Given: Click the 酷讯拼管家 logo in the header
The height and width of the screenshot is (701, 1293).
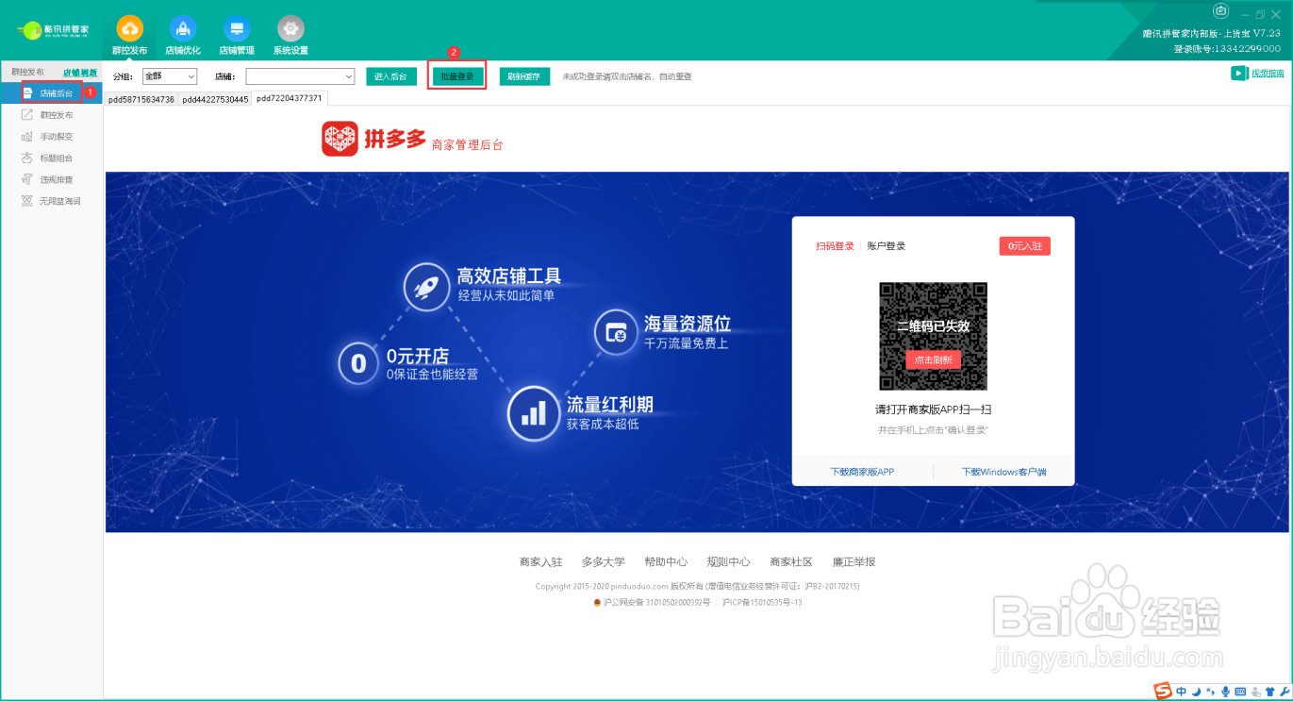Looking at the screenshot, I should pos(55,30).
